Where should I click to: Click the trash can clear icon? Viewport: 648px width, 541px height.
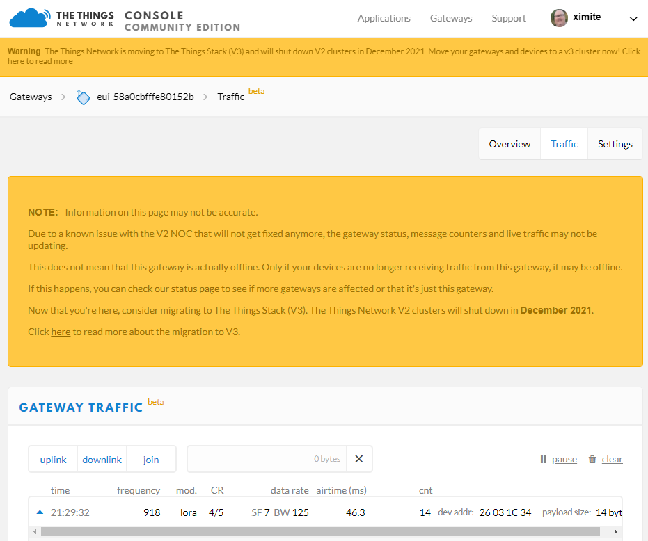[592, 459]
